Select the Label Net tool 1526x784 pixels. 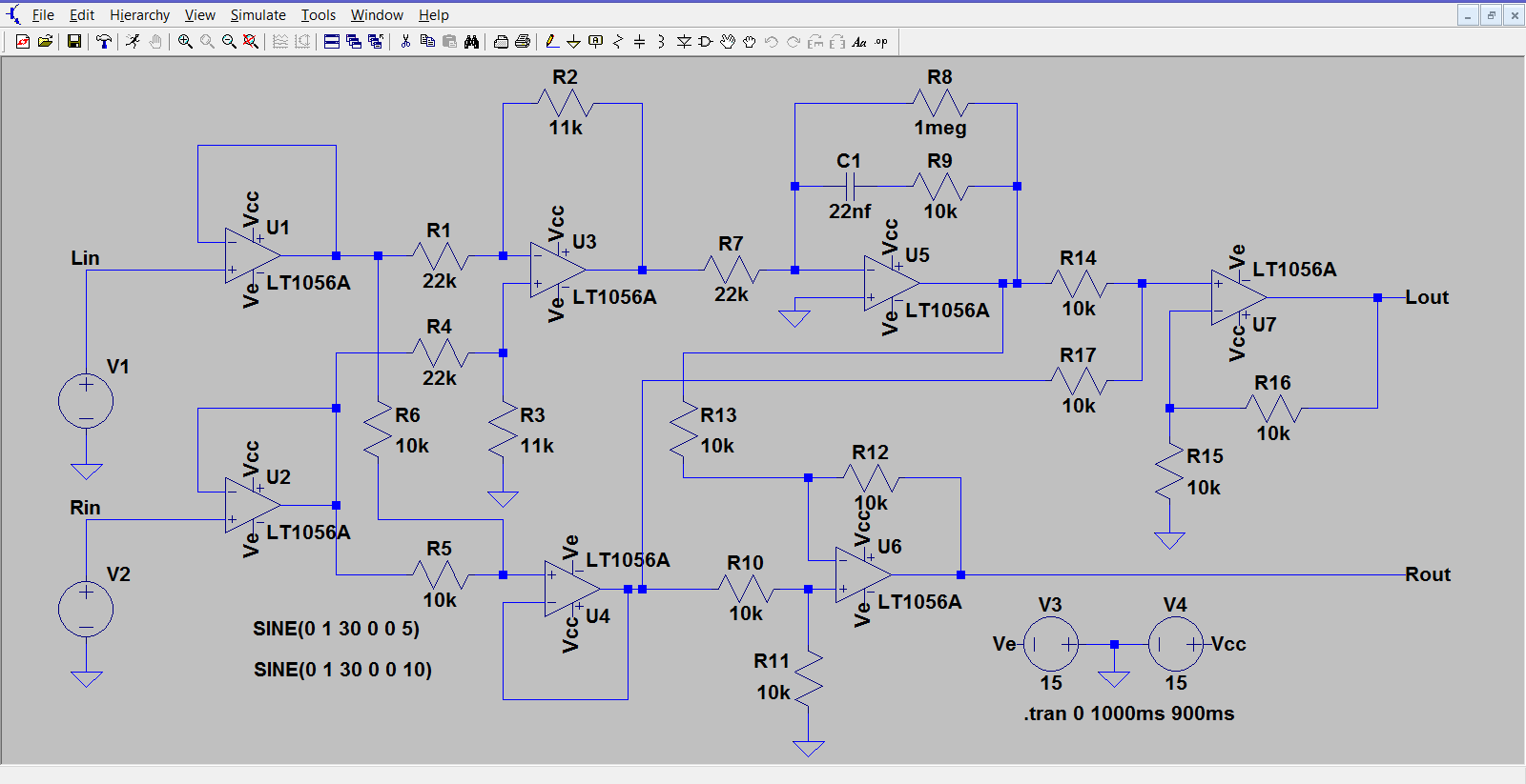(595, 42)
